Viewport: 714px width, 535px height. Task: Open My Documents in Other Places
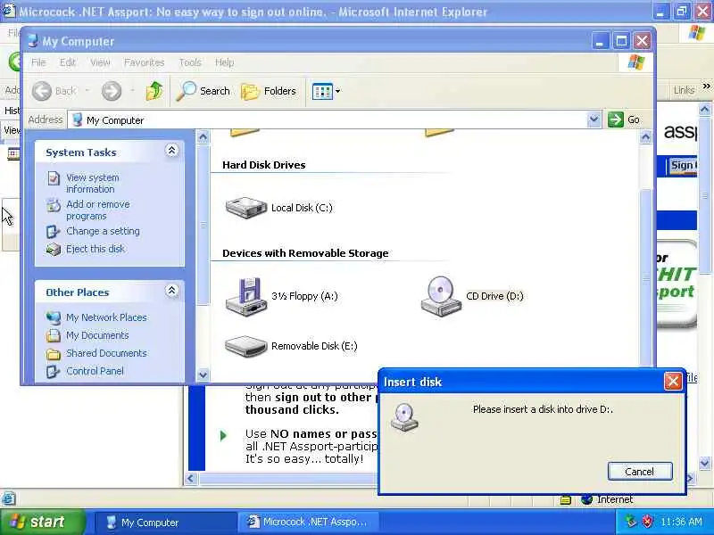pyautogui.click(x=97, y=335)
